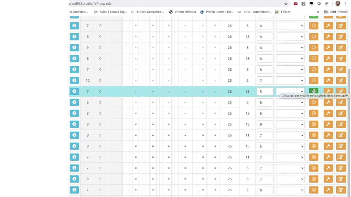Open the Profilo utente | Dir... bookmark
The image size is (351, 197).
[x=217, y=12]
